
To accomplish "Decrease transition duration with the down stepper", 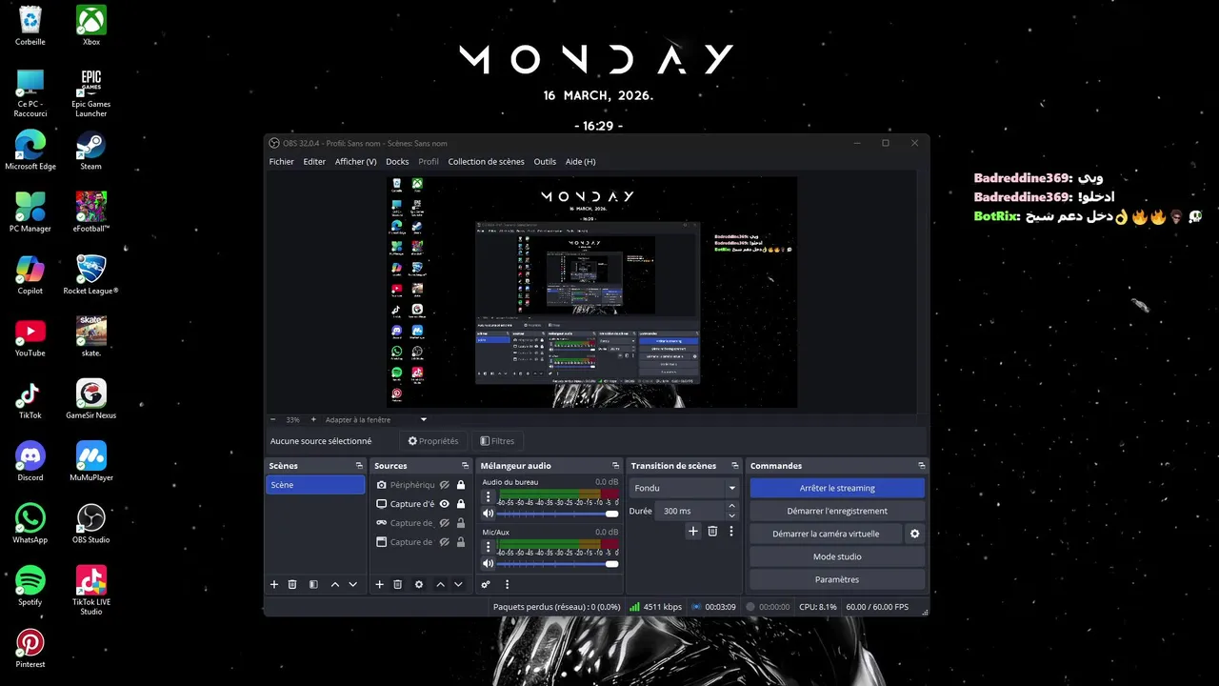I will (731, 515).
